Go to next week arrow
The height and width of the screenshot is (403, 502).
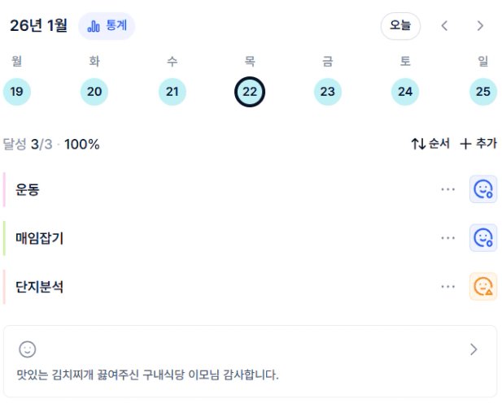click(x=480, y=26)
